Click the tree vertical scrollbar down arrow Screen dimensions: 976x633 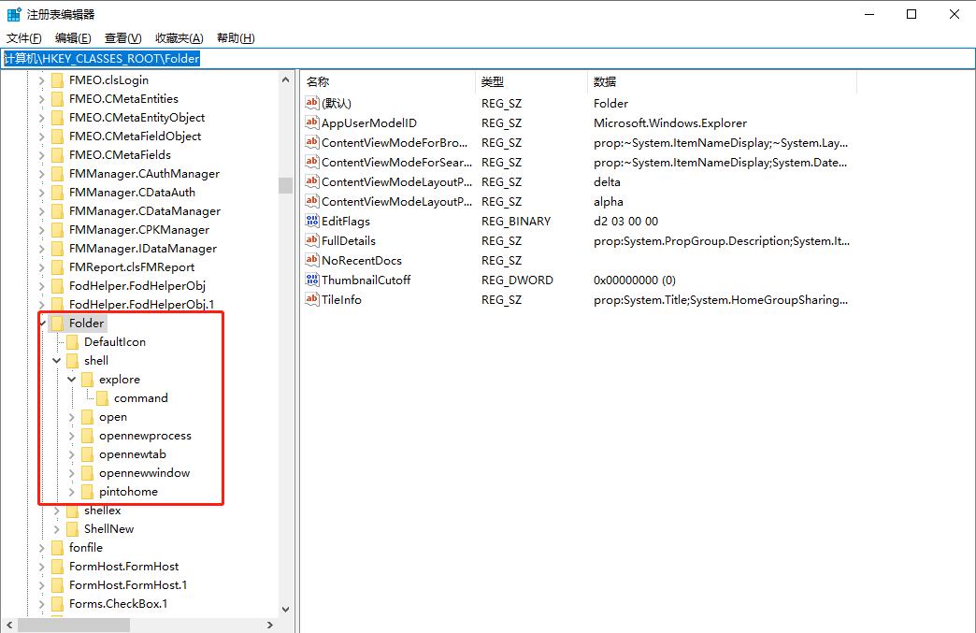click(x=286, y=610)
